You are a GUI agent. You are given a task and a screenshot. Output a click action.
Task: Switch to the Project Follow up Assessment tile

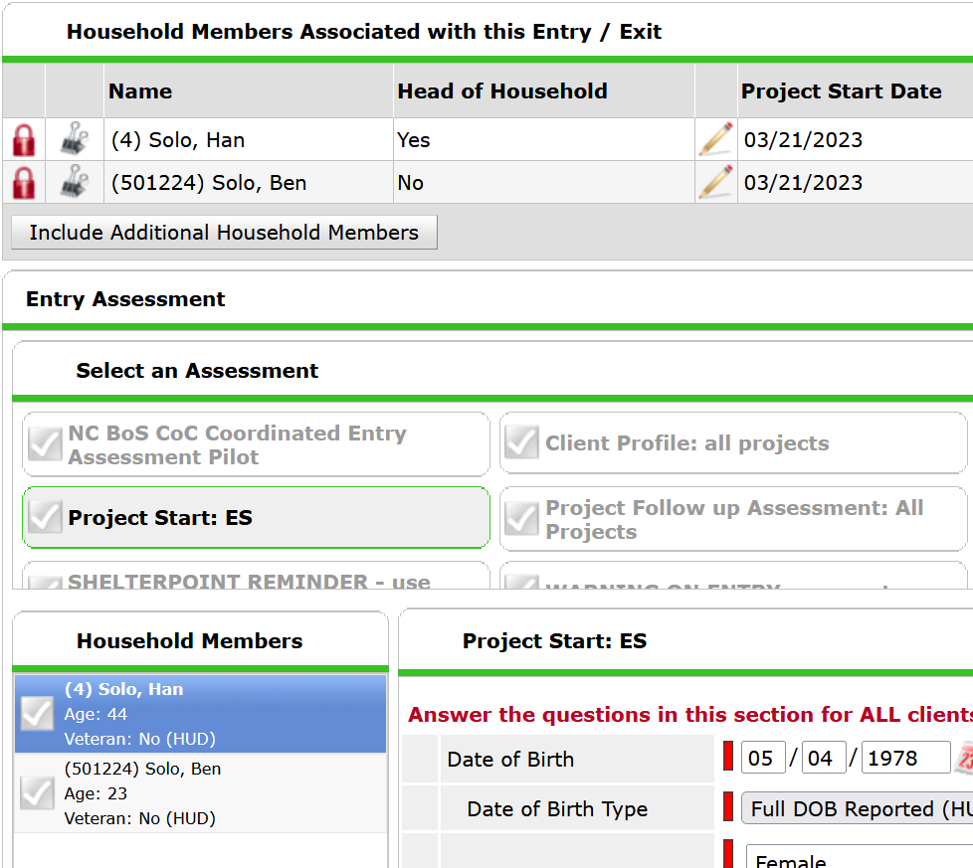pyautogui.click(x=733, y=518)
